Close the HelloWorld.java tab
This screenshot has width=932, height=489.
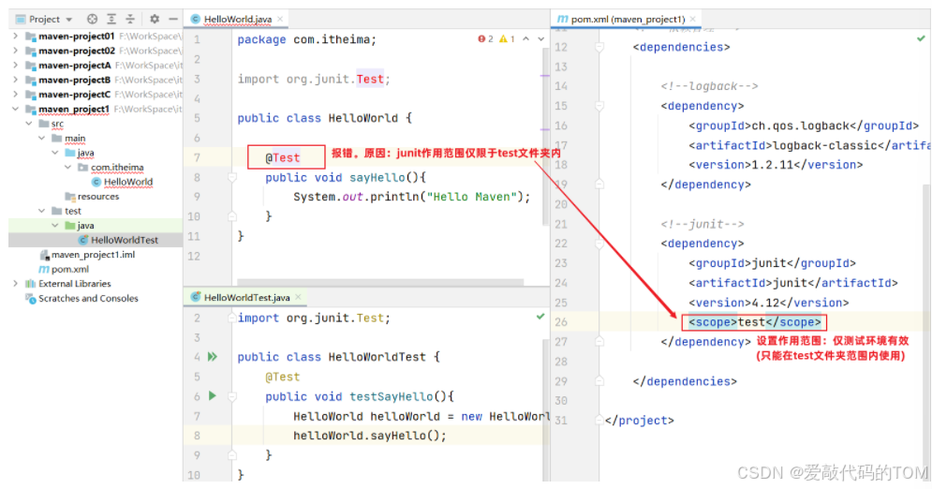pyautogui.click(x=280, y=19)
